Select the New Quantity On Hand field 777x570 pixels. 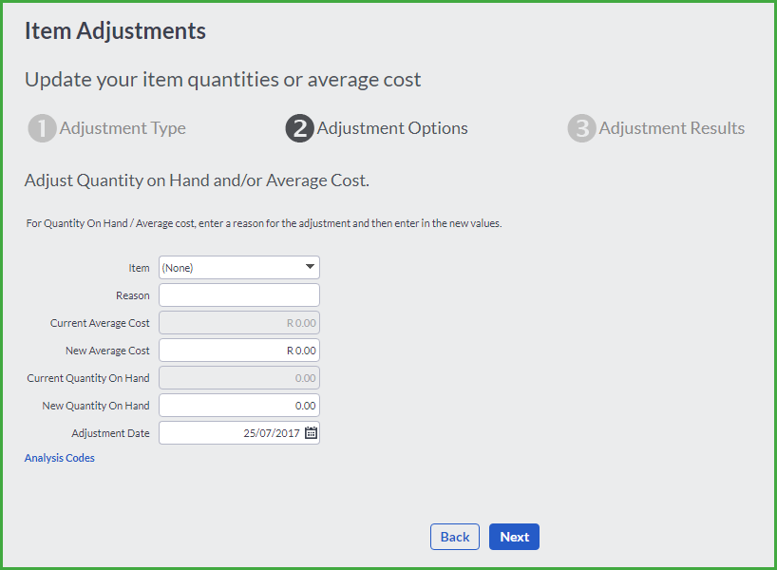(x=239, y=406)
